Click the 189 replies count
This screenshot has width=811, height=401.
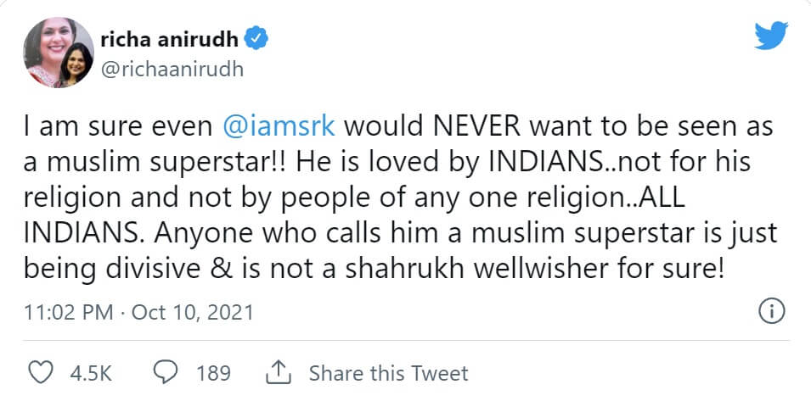point(213,373)
